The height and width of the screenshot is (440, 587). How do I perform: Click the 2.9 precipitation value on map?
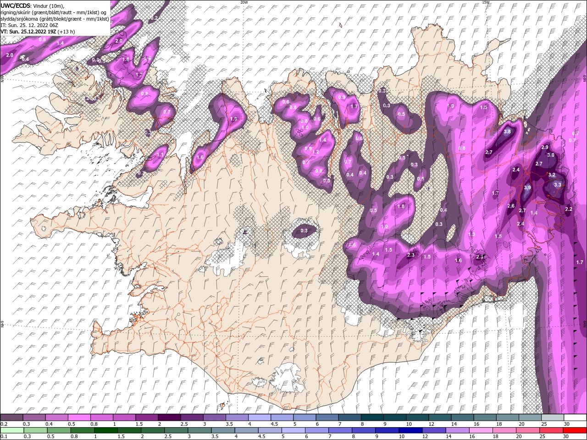(x=545, y=147)
